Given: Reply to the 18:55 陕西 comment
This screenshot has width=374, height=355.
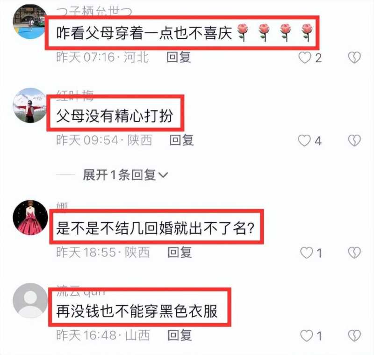Looking at the screenshot, I should 180,253.
